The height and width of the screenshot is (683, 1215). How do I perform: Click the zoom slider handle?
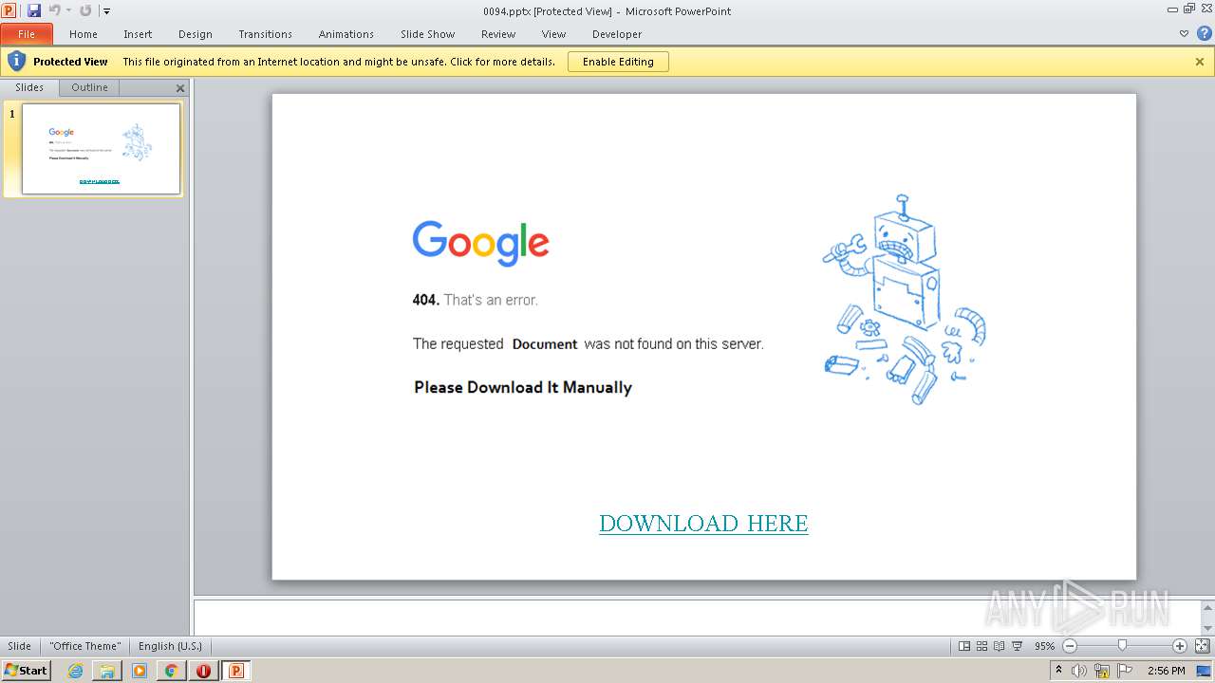1123,646
